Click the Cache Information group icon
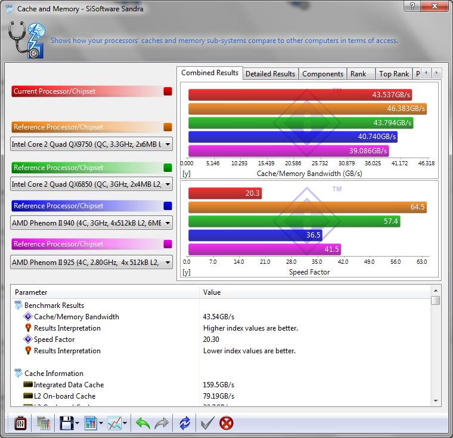 (x=18, y=373)
